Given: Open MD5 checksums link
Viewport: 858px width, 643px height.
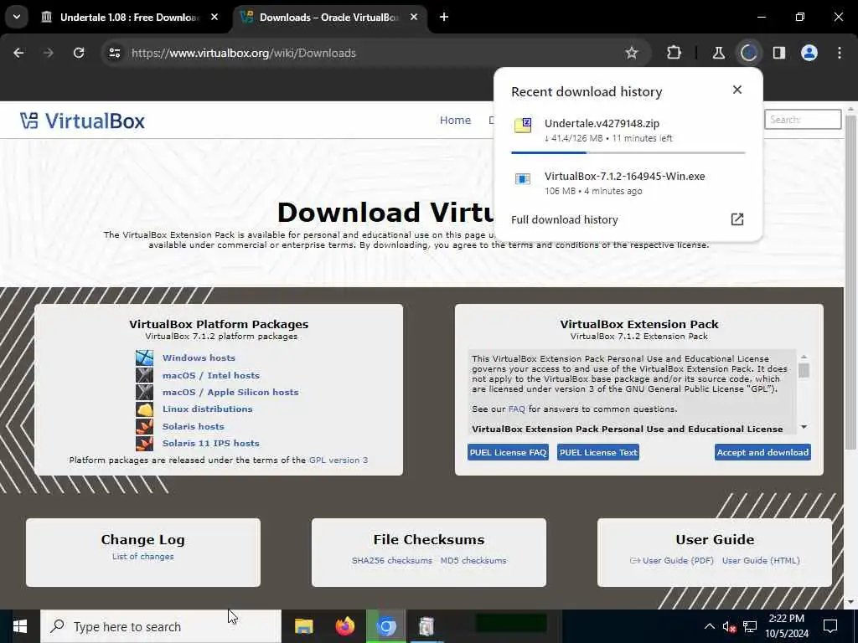Looking at the screenshot, I should pos(473,560).
